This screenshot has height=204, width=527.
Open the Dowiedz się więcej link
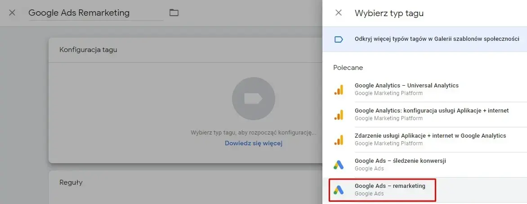[x=254, y=143]
